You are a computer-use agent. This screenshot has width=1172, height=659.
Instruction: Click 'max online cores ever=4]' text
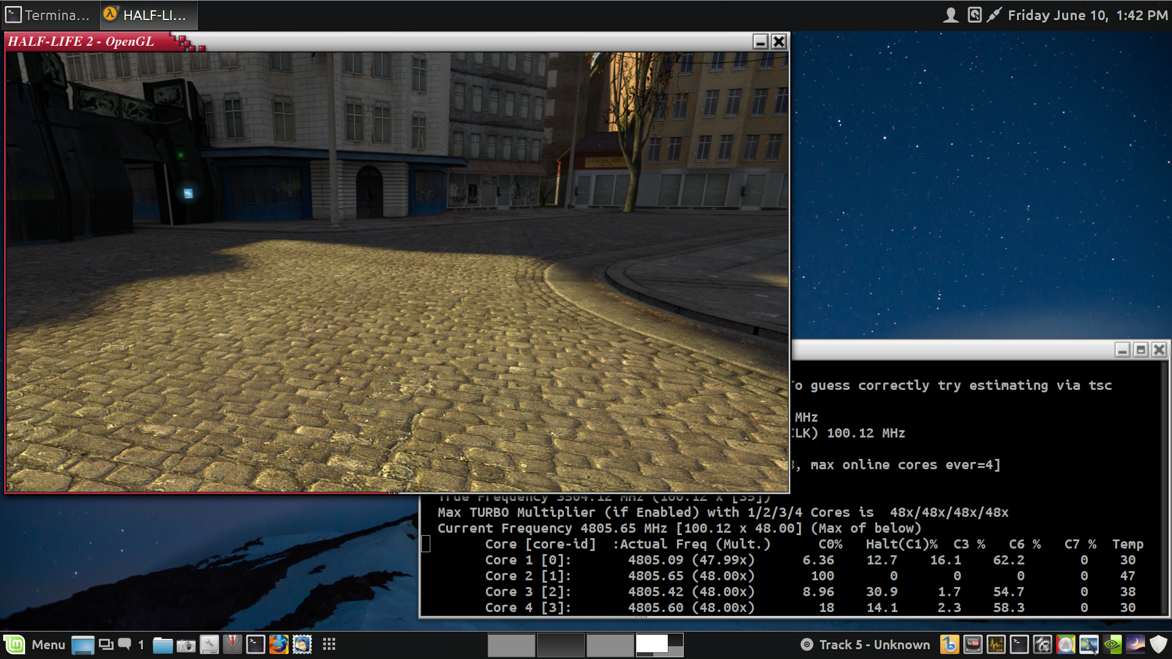pos(905,465)
